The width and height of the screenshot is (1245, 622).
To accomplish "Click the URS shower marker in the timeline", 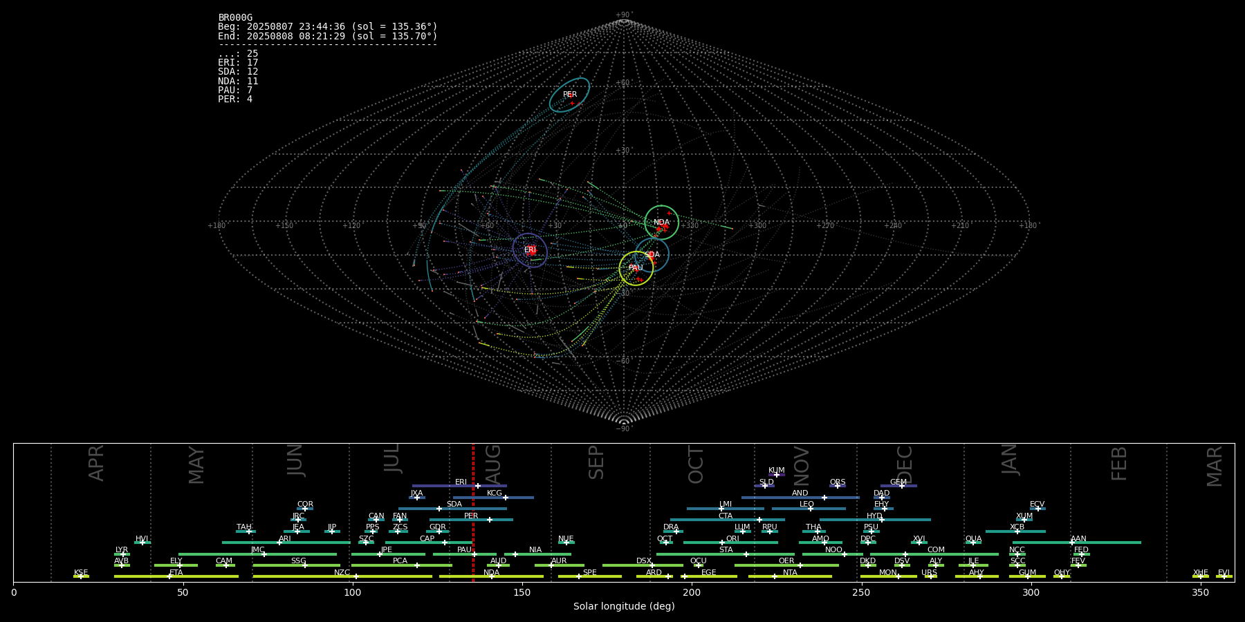I will pyautogui.click(x=930, y=576).
